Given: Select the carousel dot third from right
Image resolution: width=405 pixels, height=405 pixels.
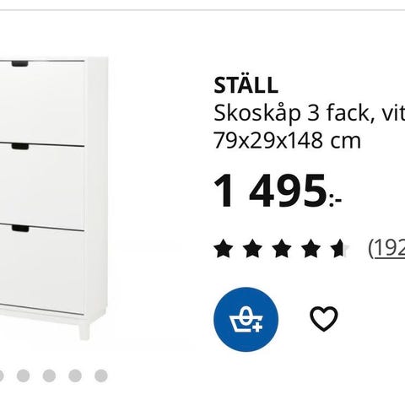Looking at the screenshot, I should coord(49,375).
